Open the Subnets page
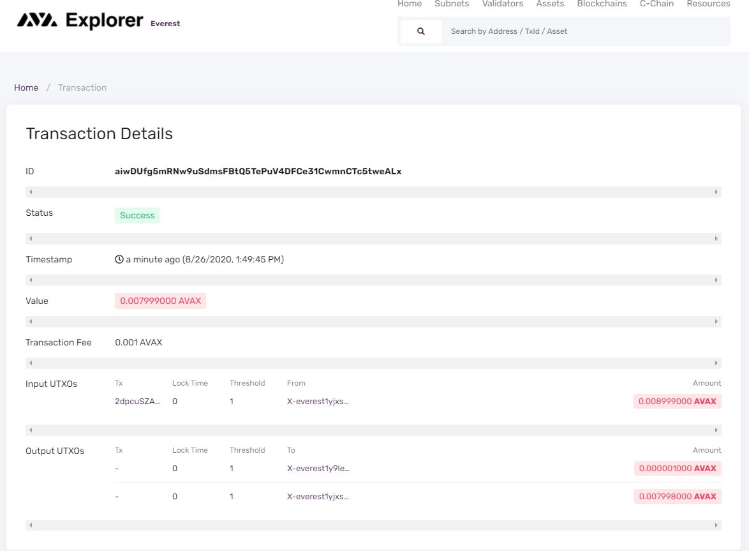The width and height of the screenshot is (749, 551). (x=452, y=4)
